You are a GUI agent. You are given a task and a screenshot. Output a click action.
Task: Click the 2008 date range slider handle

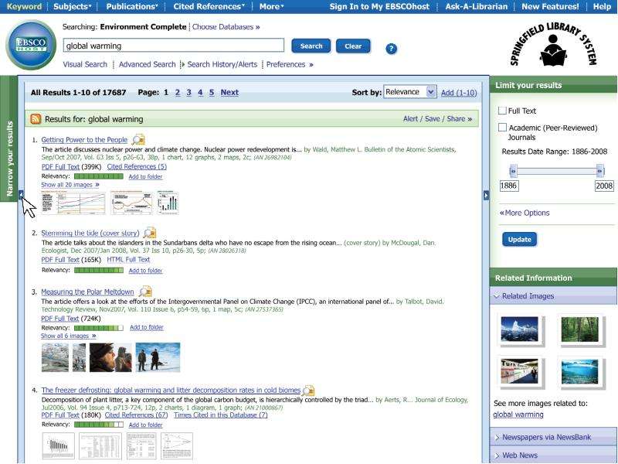pyautogui.click(x=599, y=171)
